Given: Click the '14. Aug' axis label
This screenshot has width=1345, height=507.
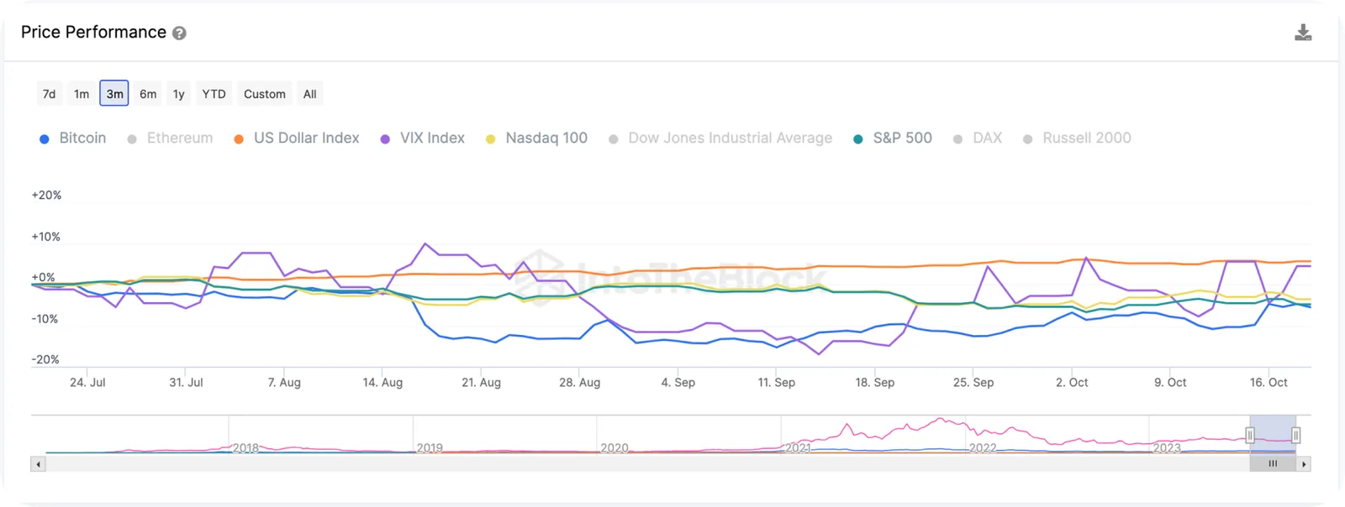Looking at the screenshot, I should click(382, 383).
